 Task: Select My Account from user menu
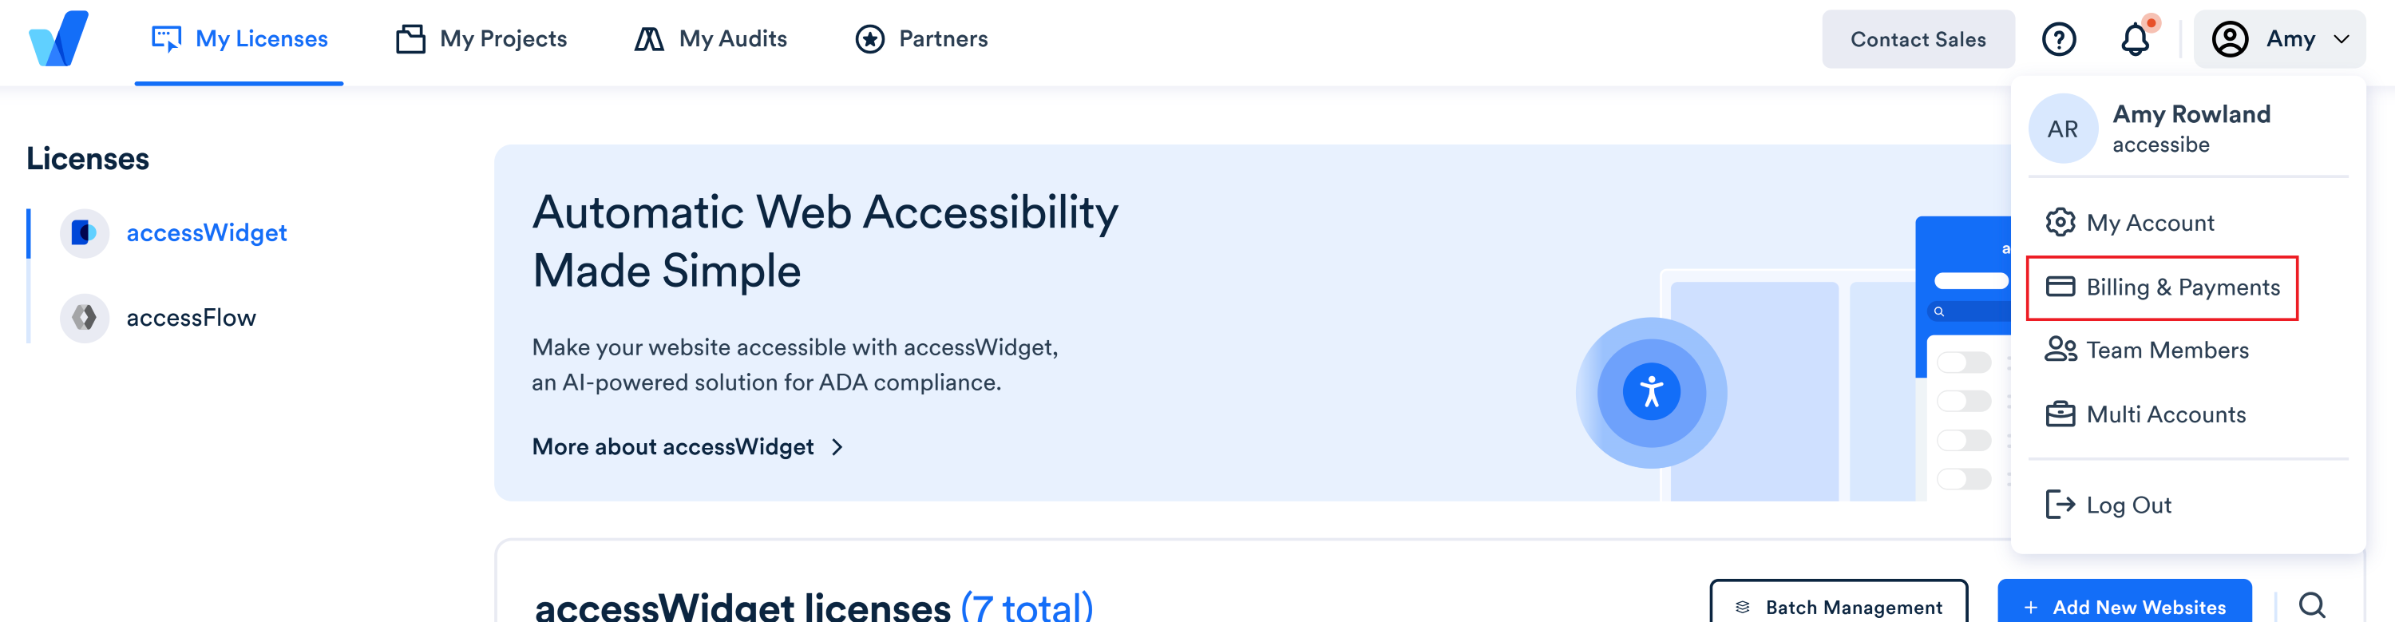tap(2150, 223)
